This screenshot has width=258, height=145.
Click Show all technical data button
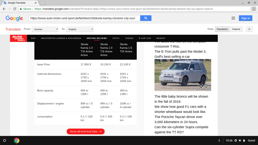tap(86, 131)
